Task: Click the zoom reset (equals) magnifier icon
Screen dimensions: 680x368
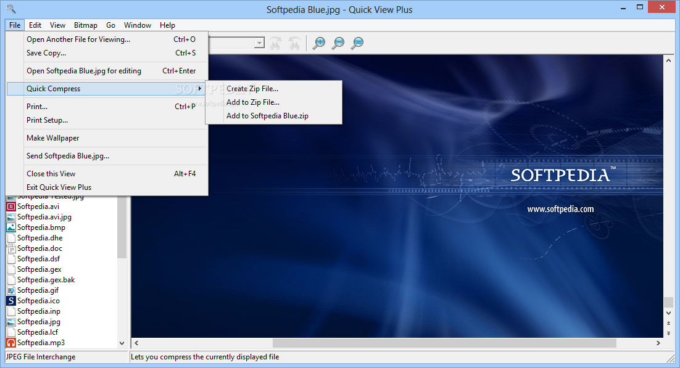Action: (x=357, y=43)
